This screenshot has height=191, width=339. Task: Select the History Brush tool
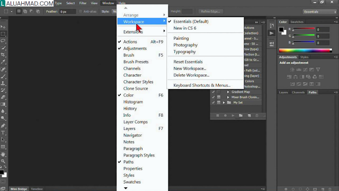click(3, 90)
